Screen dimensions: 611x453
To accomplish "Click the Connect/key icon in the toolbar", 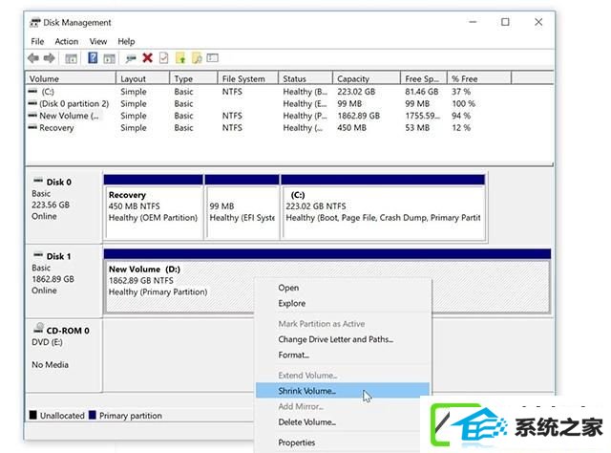I will (131, 59).
